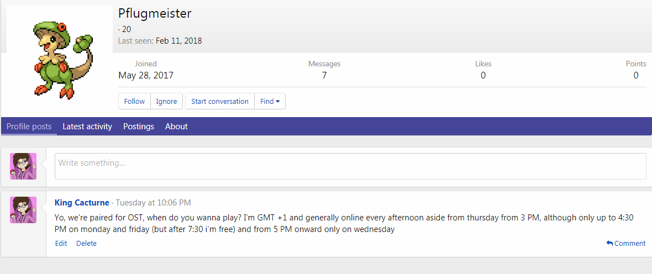Image resolution: width=652 pixels, height=274 pixels.
Task: Click Pflugmeister's Breloom profile avatar
Action: 59,60
